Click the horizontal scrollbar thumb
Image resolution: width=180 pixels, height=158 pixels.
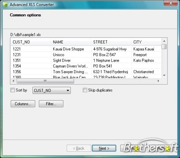click(x=45, y=81)
